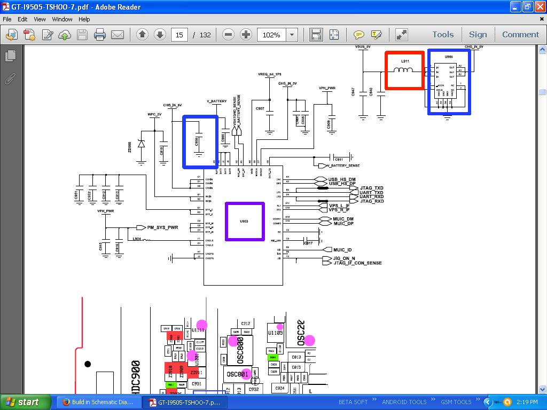Click the PM_SYS_PWR net label
The height and width of the screenshot is (410, 547).
[162, 227]
